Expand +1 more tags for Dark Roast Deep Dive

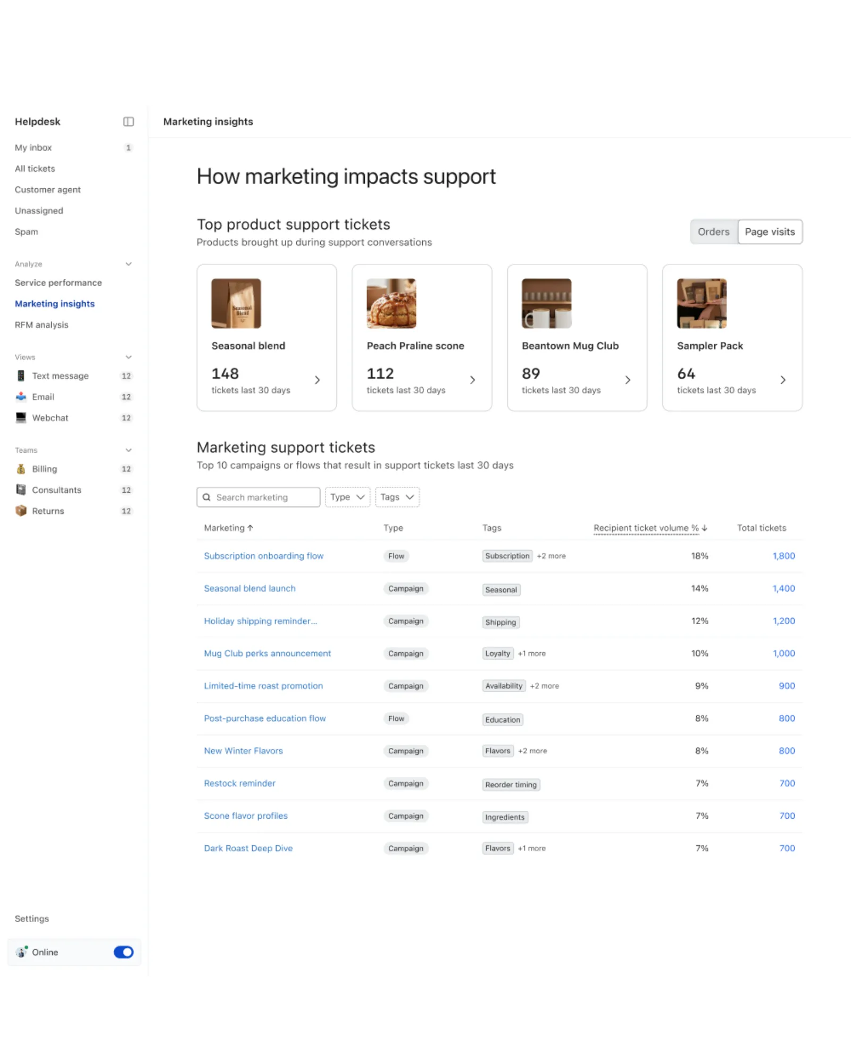pyautogui.click(x=532, y=848)
